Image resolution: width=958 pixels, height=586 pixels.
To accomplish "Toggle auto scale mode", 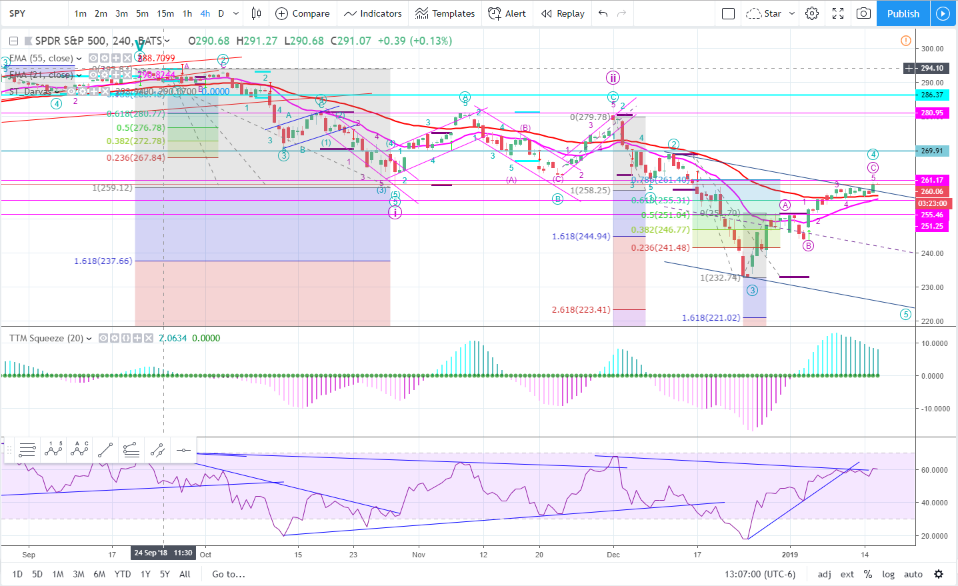I will click(913, 574).
